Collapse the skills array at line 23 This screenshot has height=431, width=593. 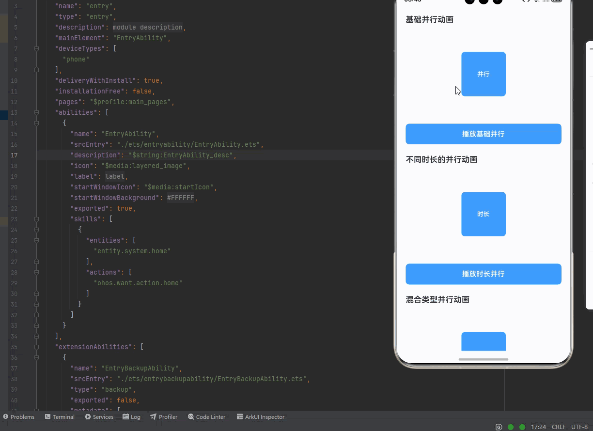tap(36, 219)
